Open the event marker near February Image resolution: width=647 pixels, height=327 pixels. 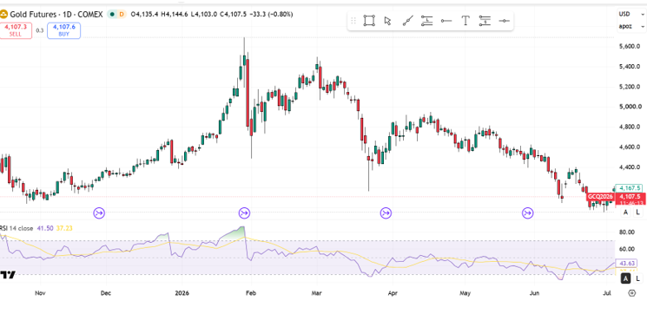[x=244, y=213]
